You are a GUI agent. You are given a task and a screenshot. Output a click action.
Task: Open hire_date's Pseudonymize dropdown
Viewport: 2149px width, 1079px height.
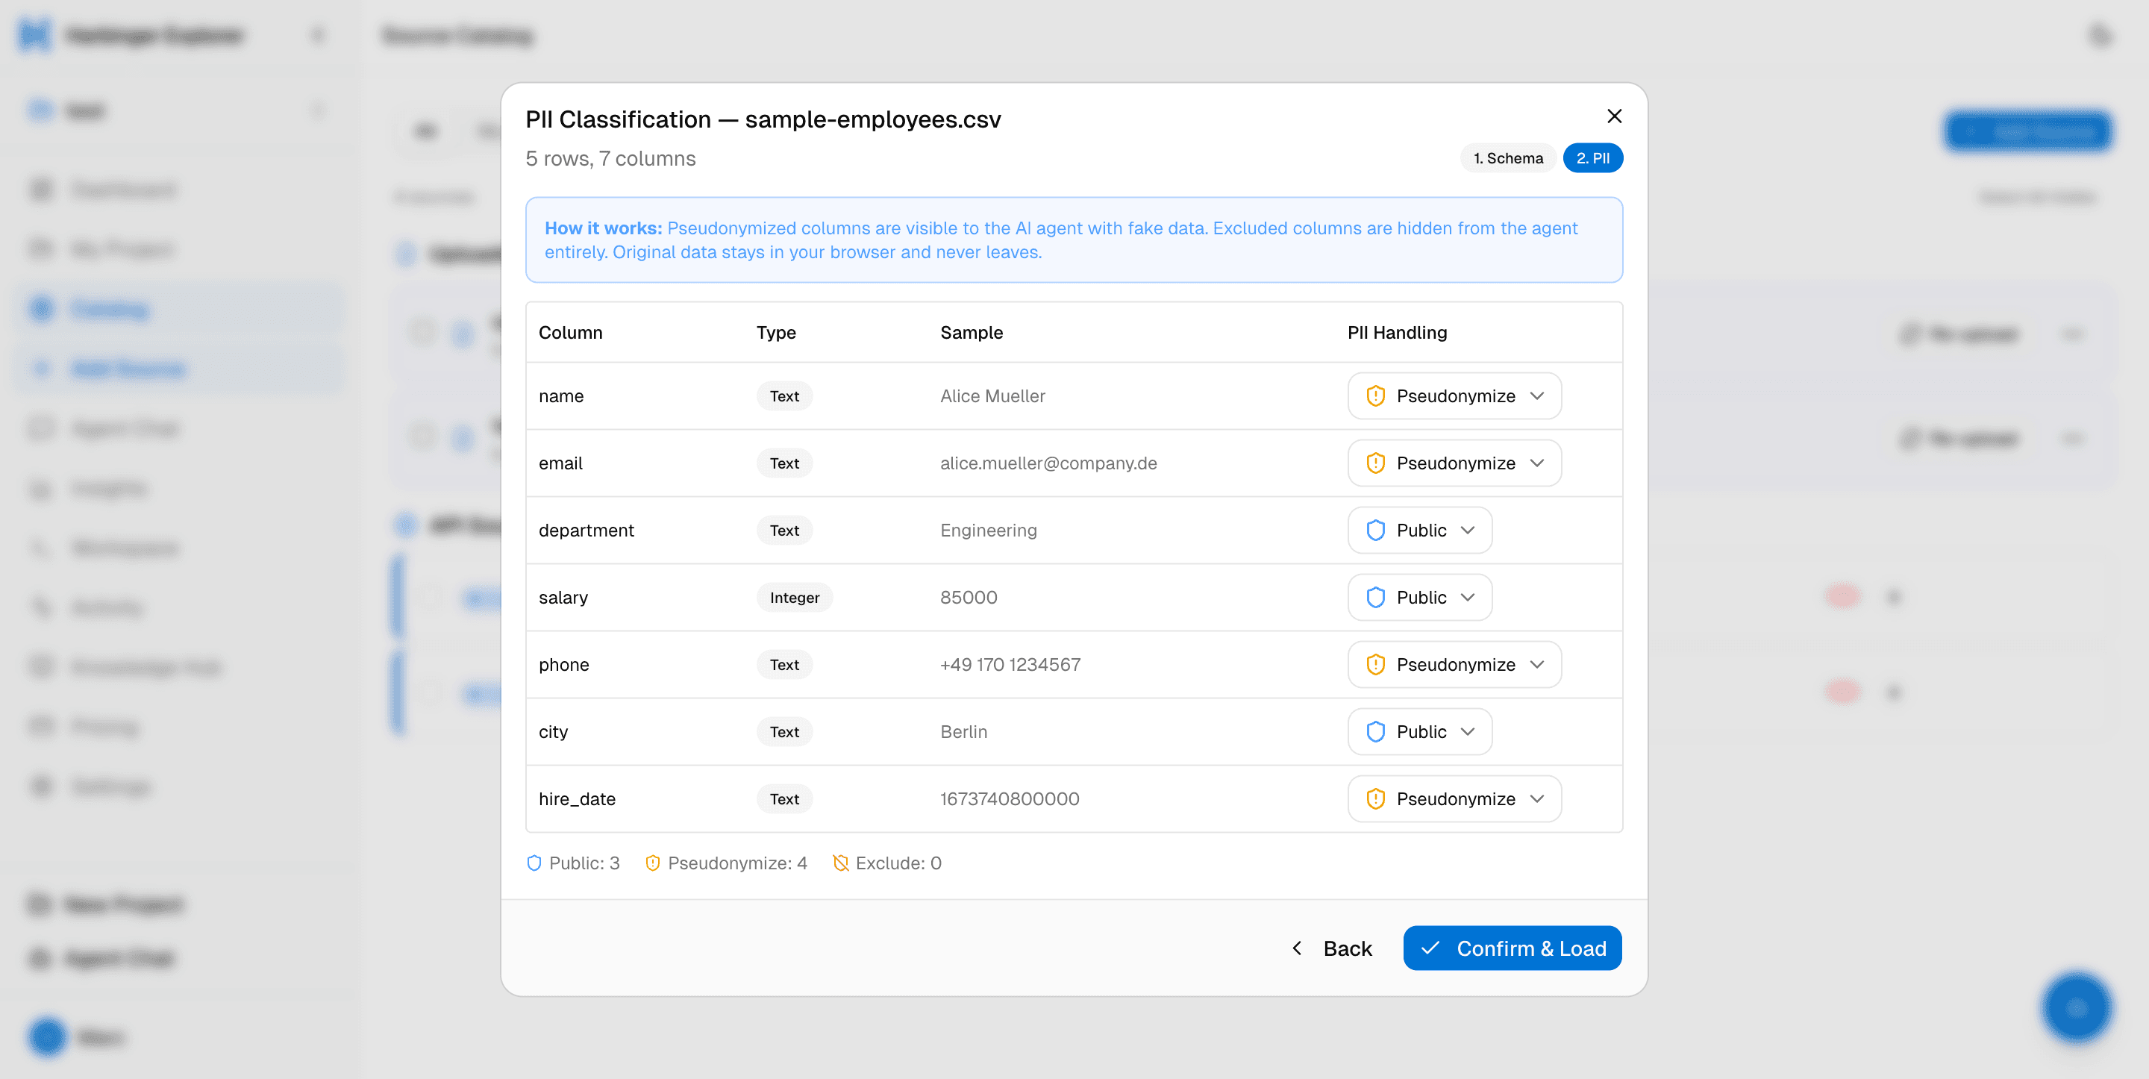click(x=1454, y=798)
